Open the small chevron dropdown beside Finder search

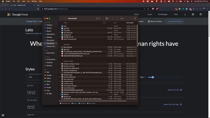[131, 18]
